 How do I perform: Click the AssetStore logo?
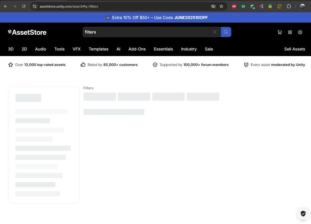[x=27, y=32]
